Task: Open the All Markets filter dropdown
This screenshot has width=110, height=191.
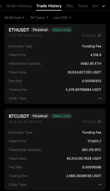Action: point(14,18)
